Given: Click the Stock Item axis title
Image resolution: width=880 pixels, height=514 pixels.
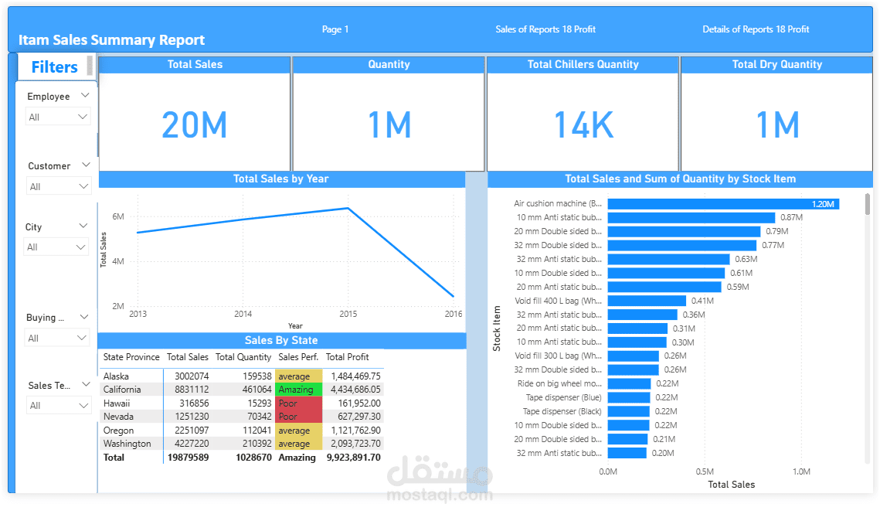Looking at the screenshot, I should click(x=496, y=328).
